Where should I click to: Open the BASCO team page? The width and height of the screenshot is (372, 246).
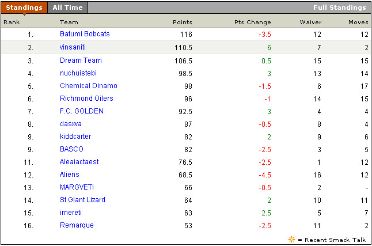[71, 149]
